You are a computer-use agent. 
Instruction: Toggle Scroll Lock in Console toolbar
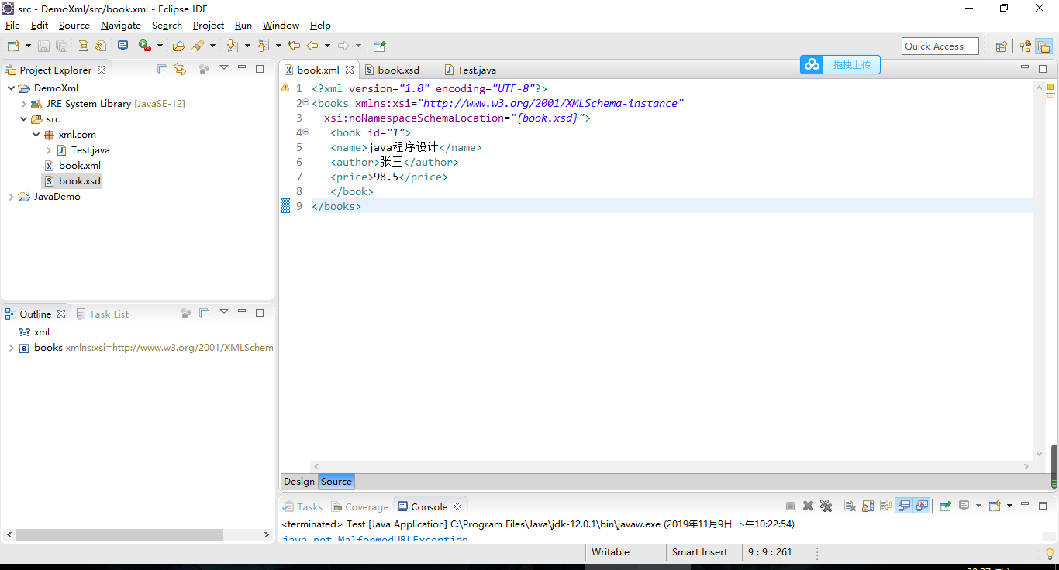pyautogui.click(x=868, y=506)
